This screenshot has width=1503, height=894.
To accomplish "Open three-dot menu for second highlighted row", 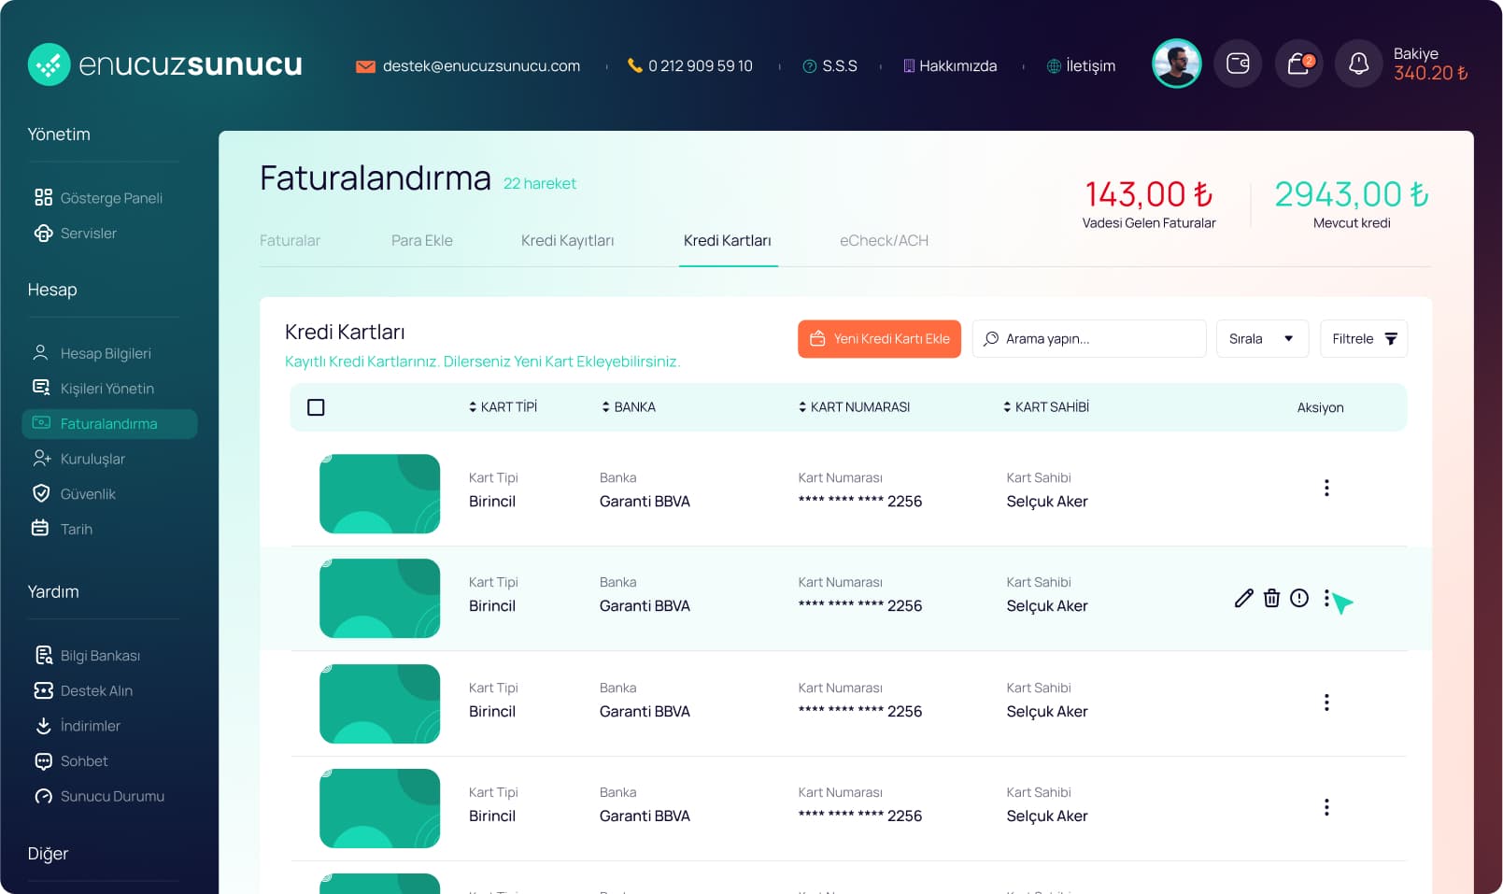I will [x=1326, y=598].
